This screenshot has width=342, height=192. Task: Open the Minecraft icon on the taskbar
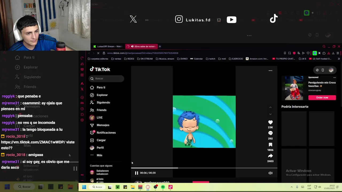coord(117,187)
